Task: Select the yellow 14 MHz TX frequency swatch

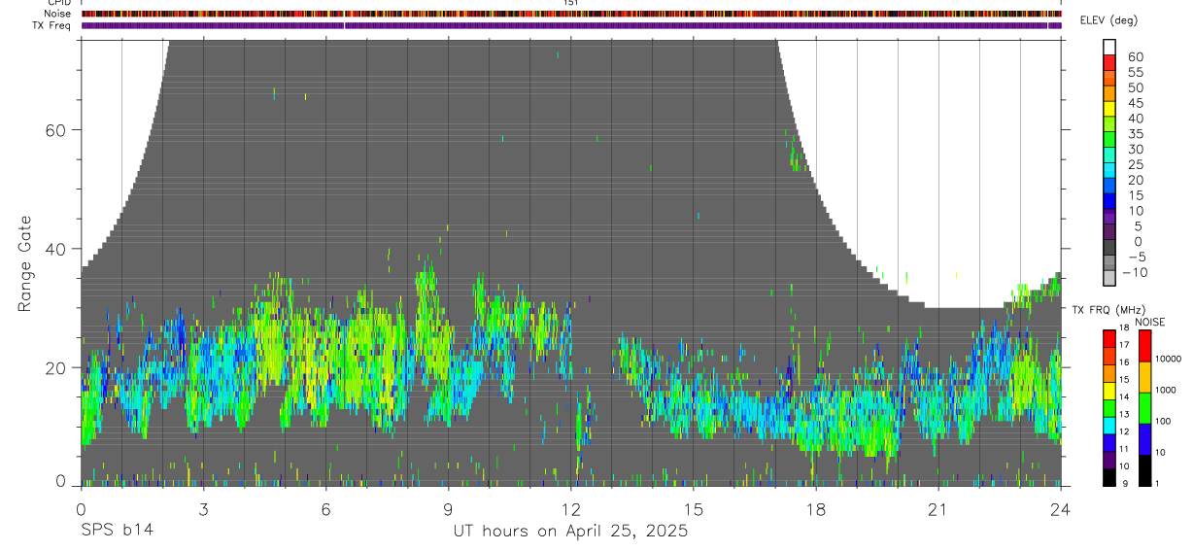Action: pos(1109,392)
